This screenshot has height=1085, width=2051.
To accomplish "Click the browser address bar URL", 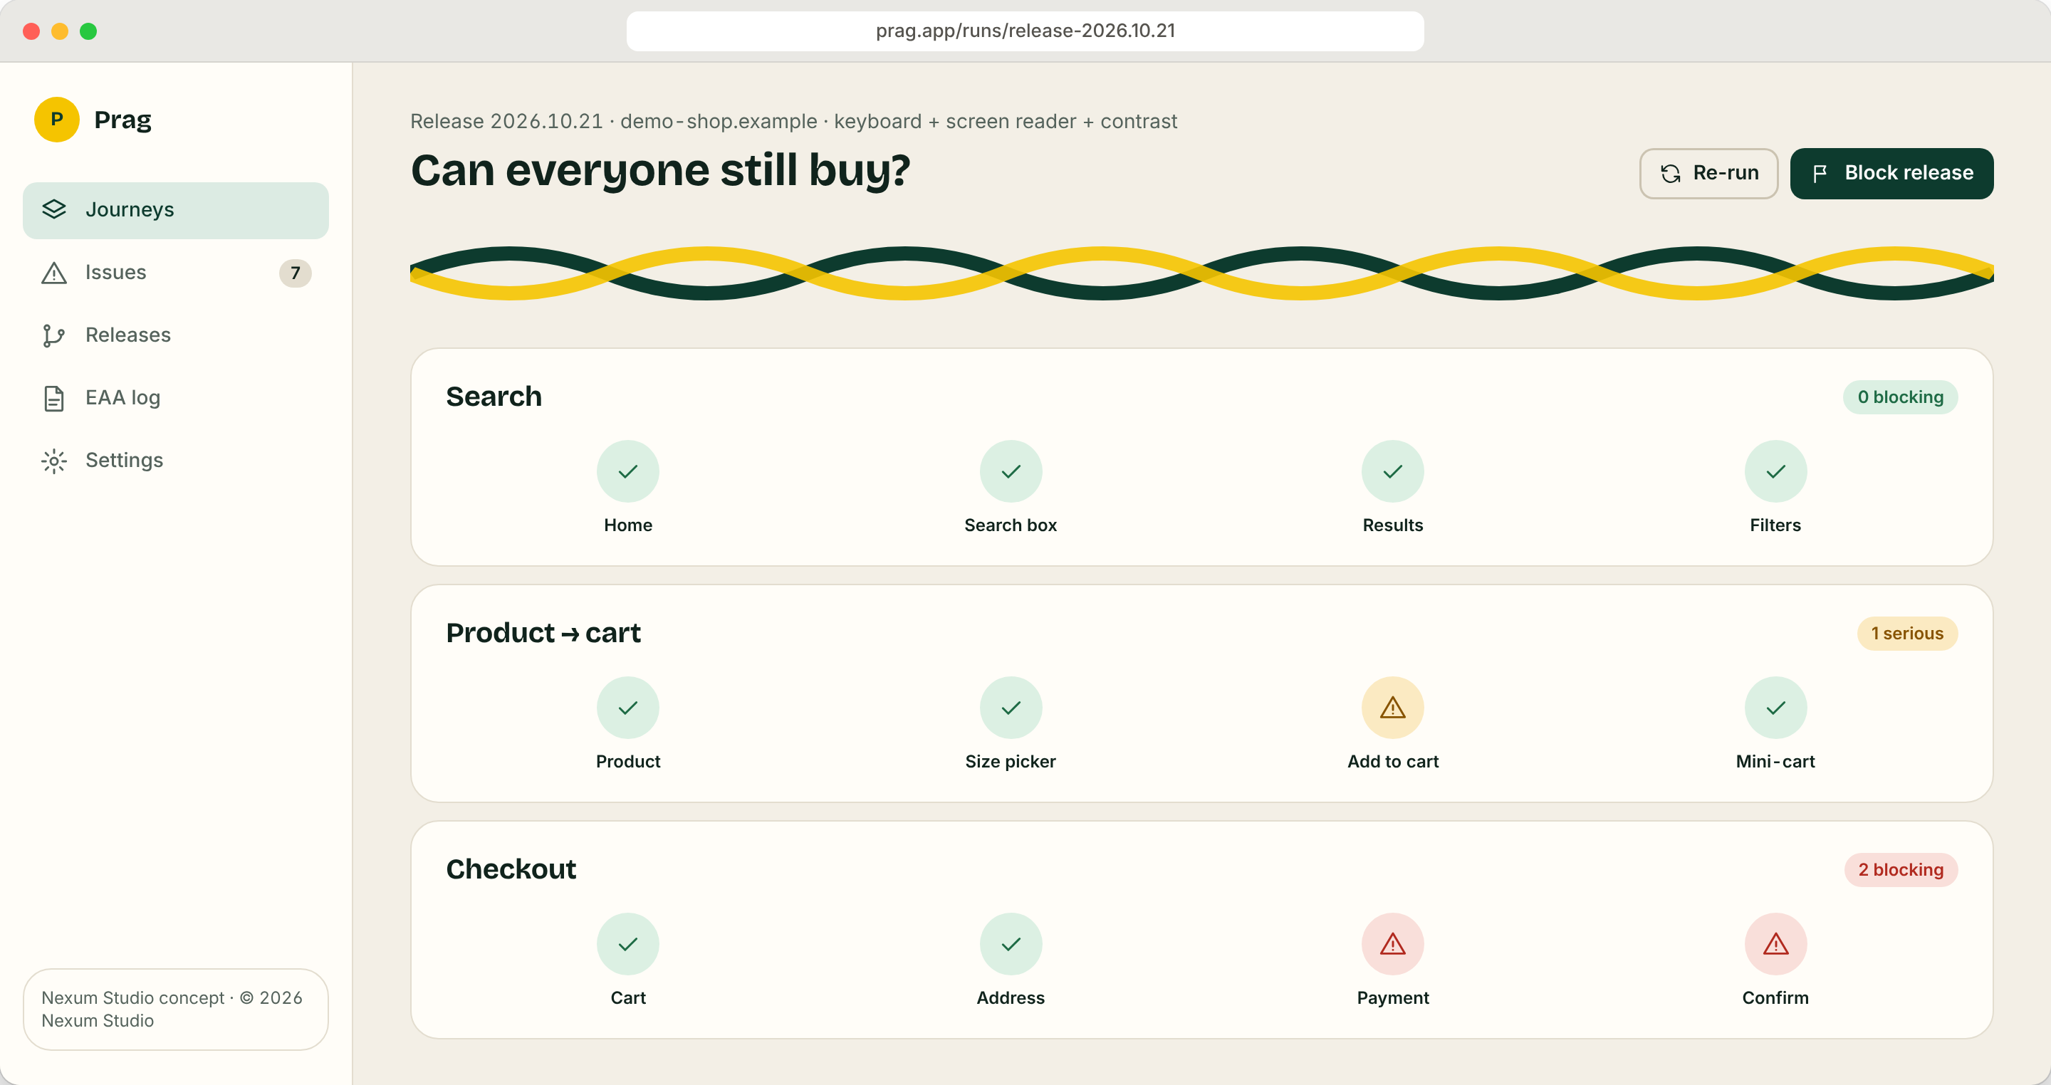I will (1025, 31).
